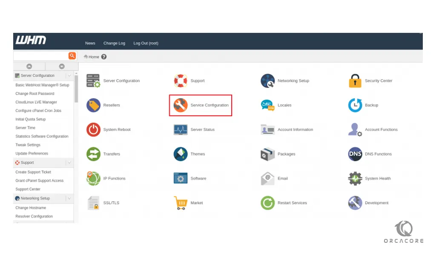Open the System Reboot power icon
The height and width of the screenshot is (256, 436).
[93, 130]
